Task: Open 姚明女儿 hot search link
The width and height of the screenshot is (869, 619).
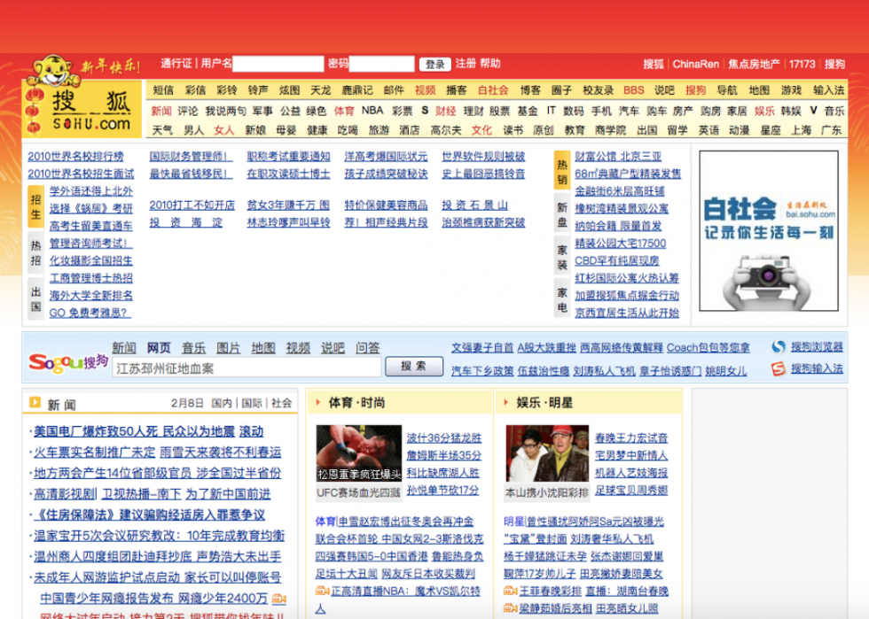Action: point(726,370)
